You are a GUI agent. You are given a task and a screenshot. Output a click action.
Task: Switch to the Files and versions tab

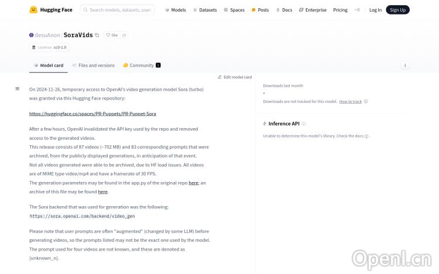93,66
